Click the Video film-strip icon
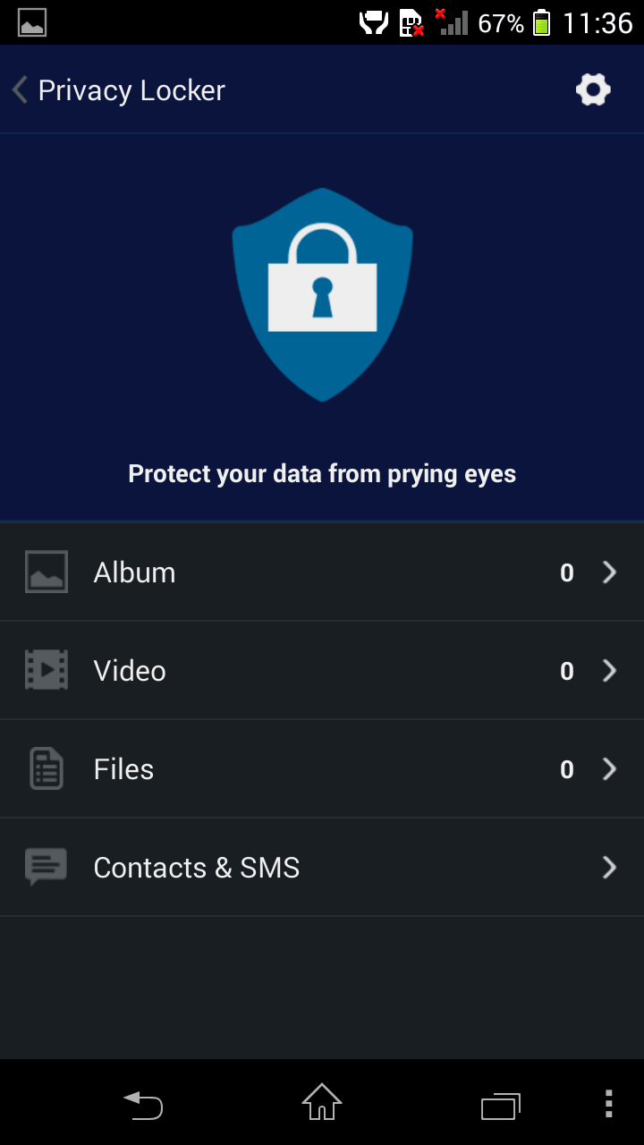Screen dimensions: 644x1145 (x=46, y=670)
